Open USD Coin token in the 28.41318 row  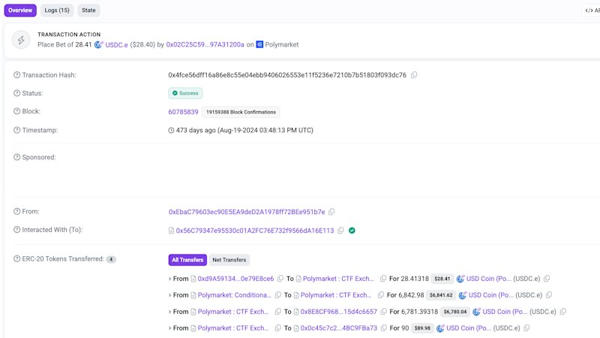click(489, 279)
